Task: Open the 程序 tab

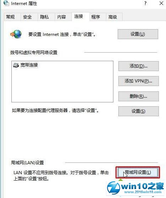Action: [x=96, y=17]
